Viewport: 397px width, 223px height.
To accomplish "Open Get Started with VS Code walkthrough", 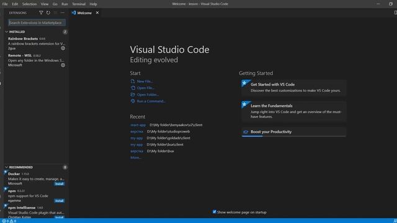I will [293, 87].
